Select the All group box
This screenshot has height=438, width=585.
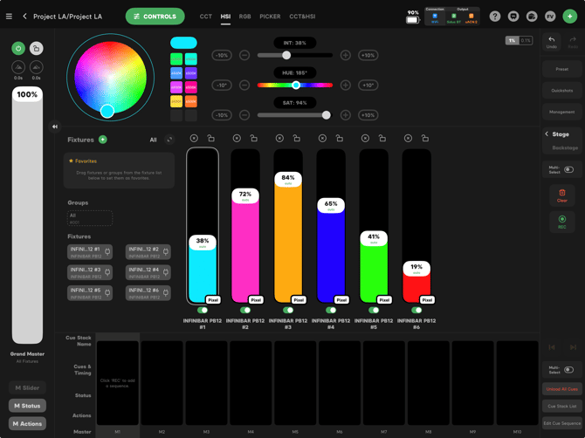coord(90,218)
